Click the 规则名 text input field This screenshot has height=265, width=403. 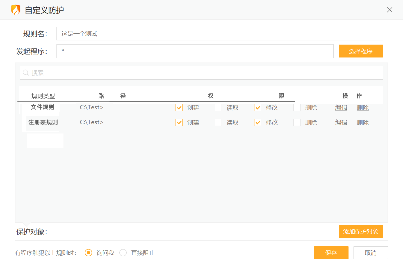(x=197, y=33)
